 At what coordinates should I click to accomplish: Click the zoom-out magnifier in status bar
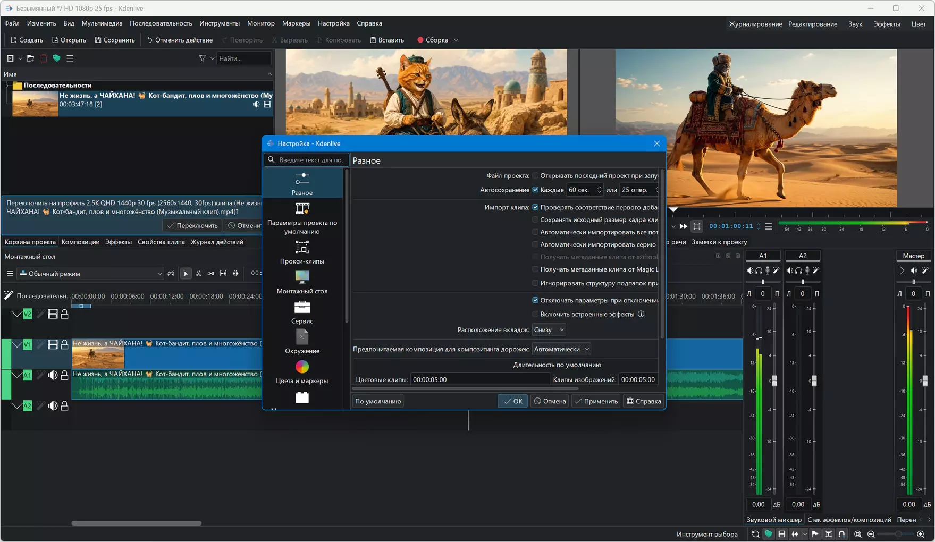871,534
